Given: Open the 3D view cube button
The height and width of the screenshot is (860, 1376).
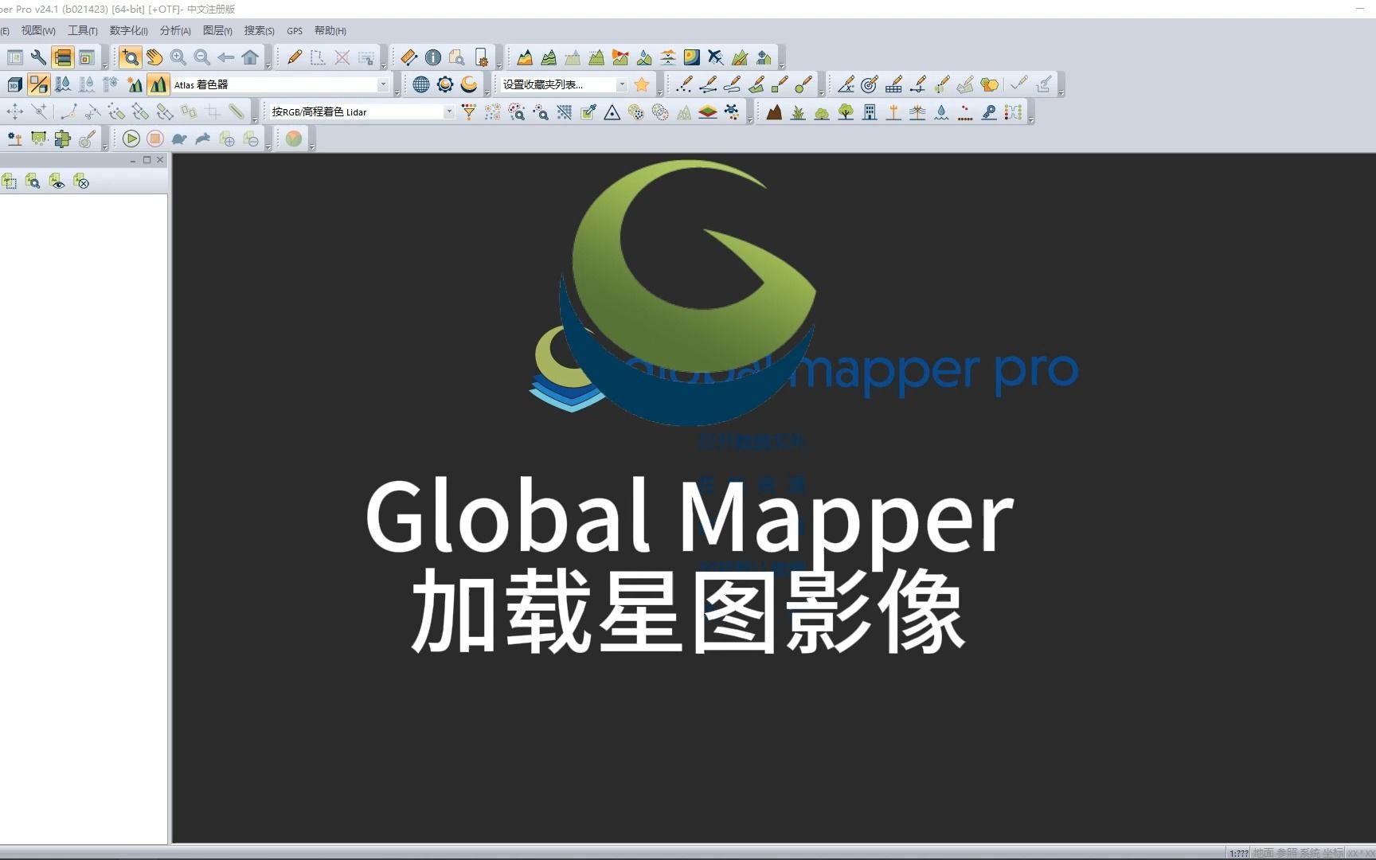Looking at the screenshot, I should point(14,84).
